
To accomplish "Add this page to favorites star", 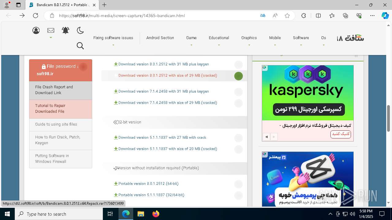I will (x=287, y=16).
